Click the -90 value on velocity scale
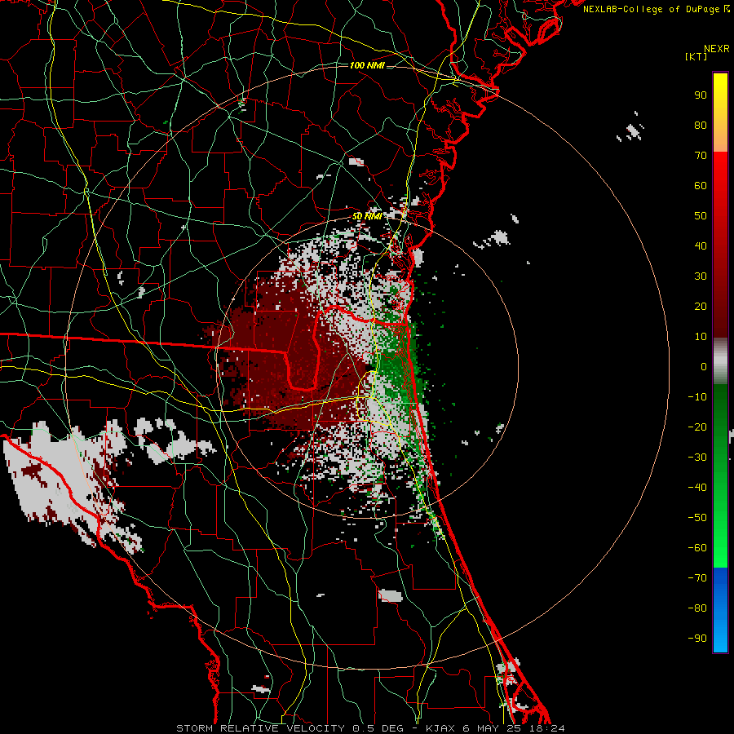This screenshot has height=734, width=734. pyautogui.click(x=697, y=639)
